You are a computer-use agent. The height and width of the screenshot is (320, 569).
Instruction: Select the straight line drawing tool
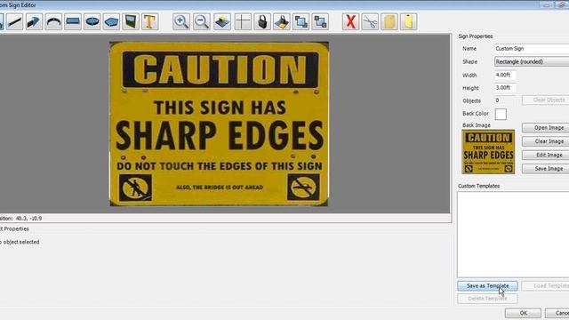pos(14,21)
